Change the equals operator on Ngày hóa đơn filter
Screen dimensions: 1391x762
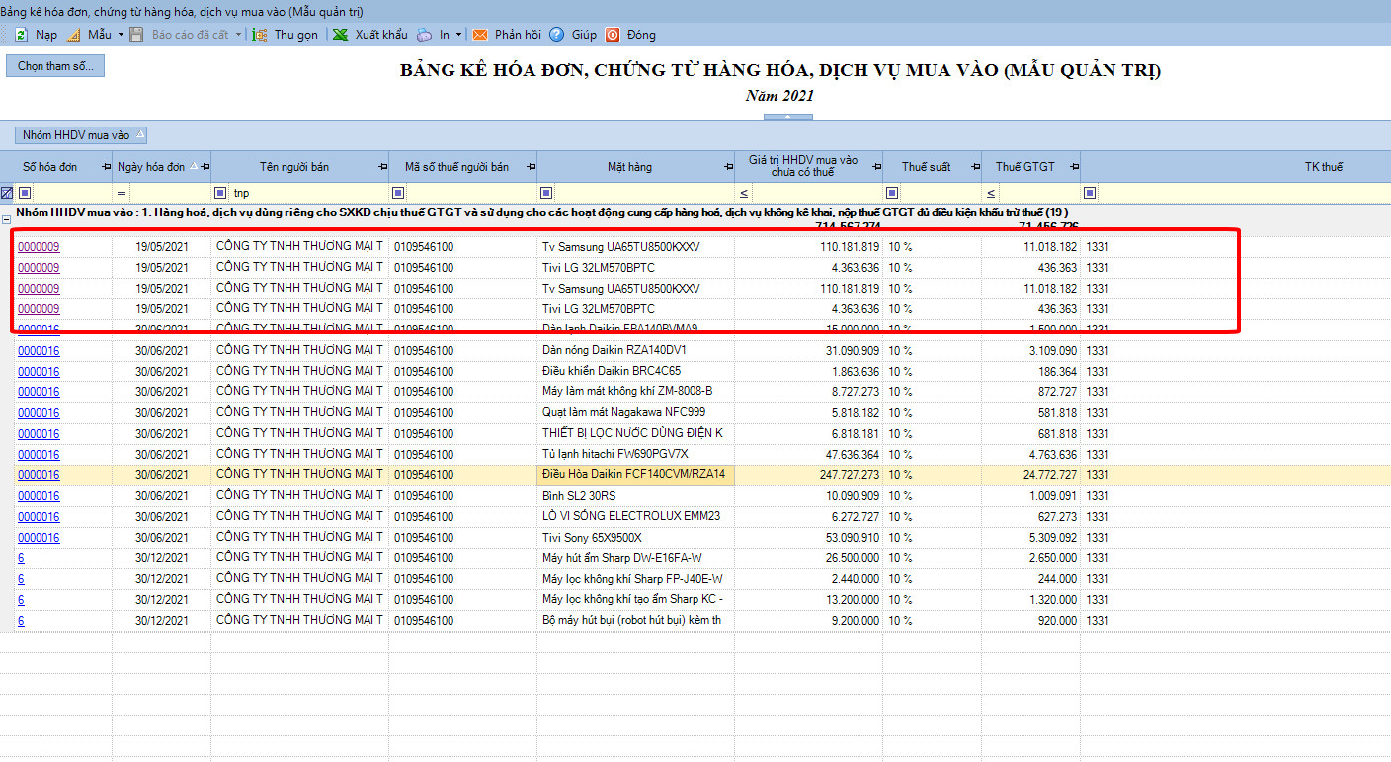coord(123,193)
